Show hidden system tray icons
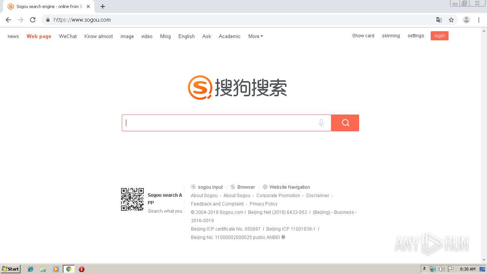This screenshot has width=487, height=274. click(425, 269)
